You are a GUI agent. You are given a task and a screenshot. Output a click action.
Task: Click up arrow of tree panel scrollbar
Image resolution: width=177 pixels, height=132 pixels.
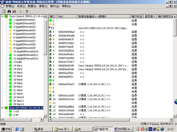45,16
